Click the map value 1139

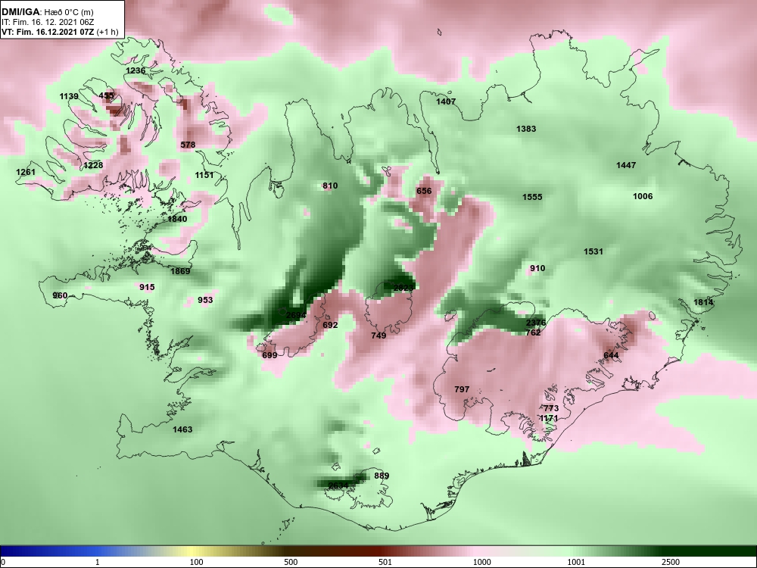click(69, 96)
